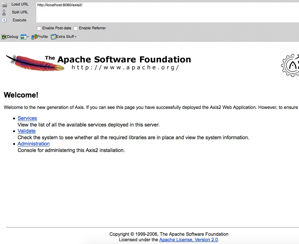Image resolution: width=299 pixels, height=244 pixels.
Task: Click 'The Apache Software Foundation' banner title
Action: coord(118,59)
